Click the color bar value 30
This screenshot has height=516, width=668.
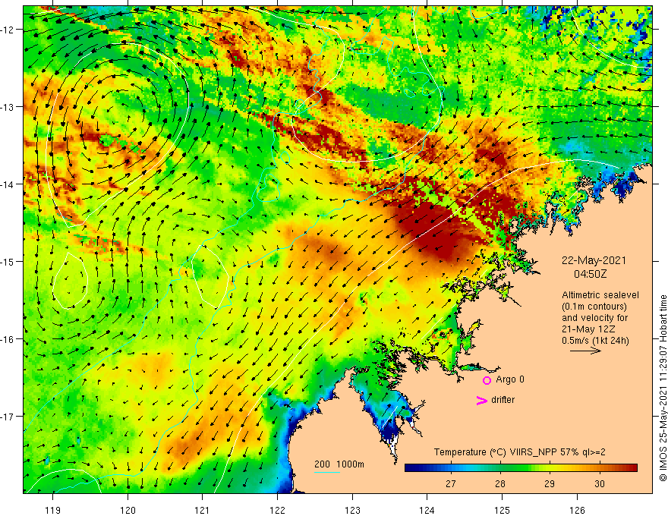click(600, 483)
